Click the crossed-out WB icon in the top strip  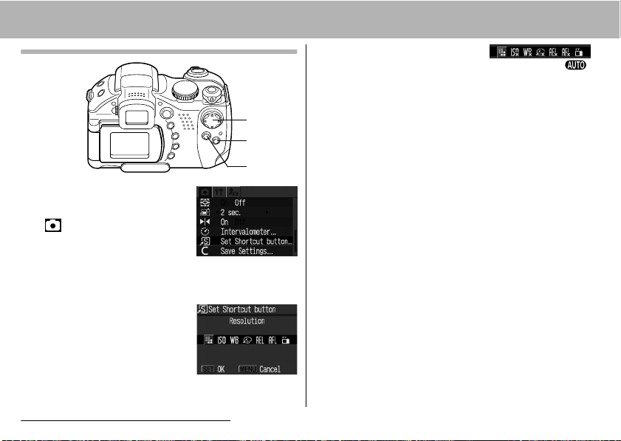527,52
